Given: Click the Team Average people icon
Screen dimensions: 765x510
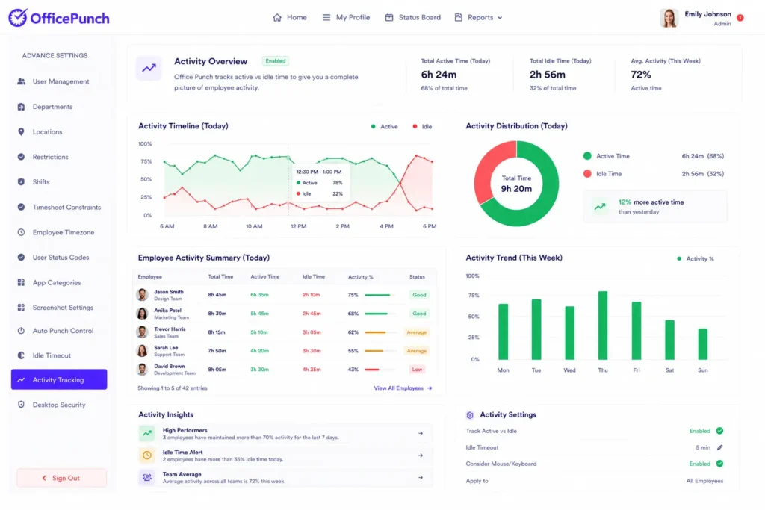Looking at the screenshot, I should (147, 478).
